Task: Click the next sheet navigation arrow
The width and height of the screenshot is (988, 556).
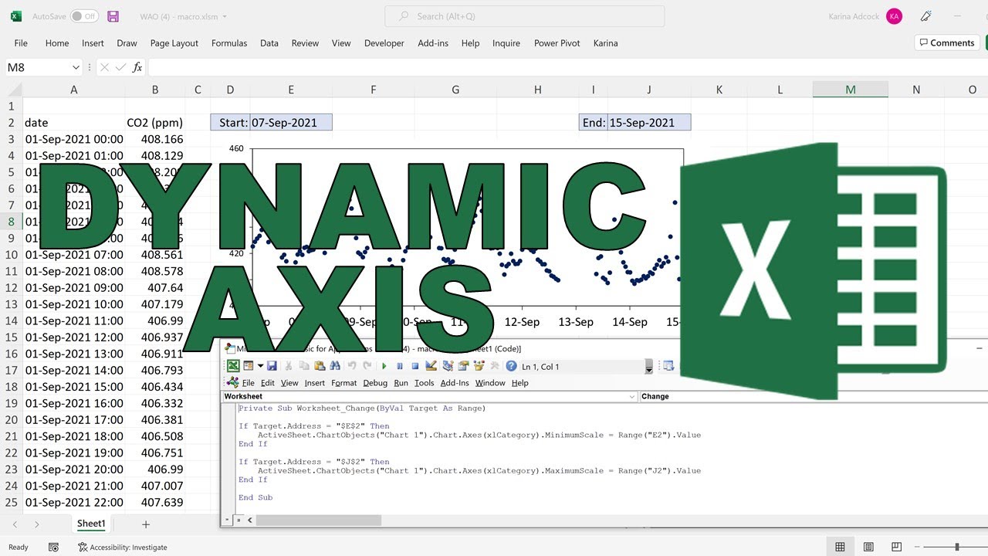Action: point(36,524)
